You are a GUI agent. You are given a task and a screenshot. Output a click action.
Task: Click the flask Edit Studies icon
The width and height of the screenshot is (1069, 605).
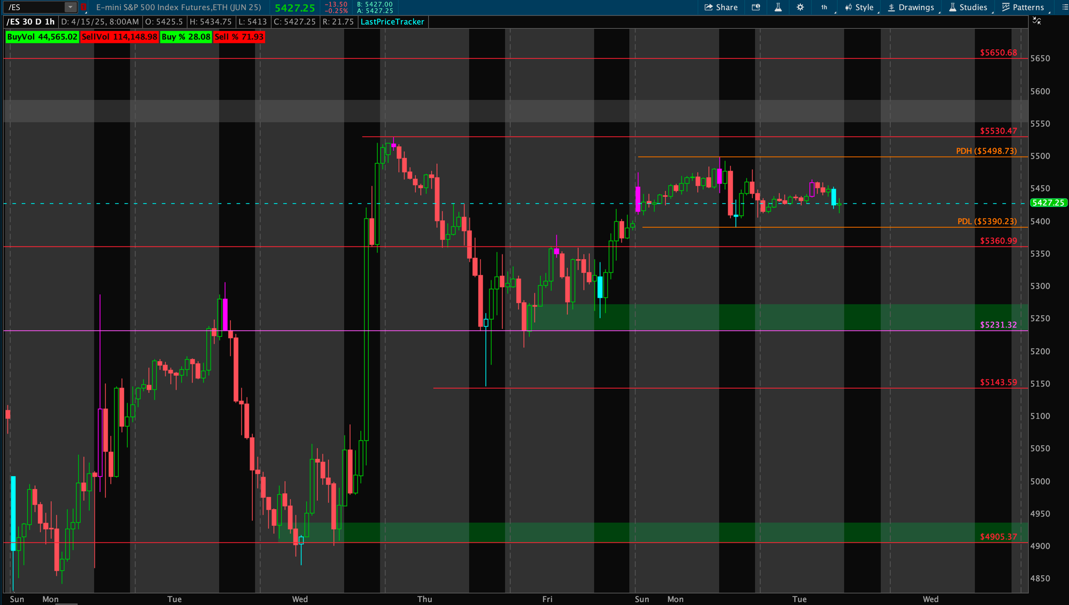pos(778,7)
